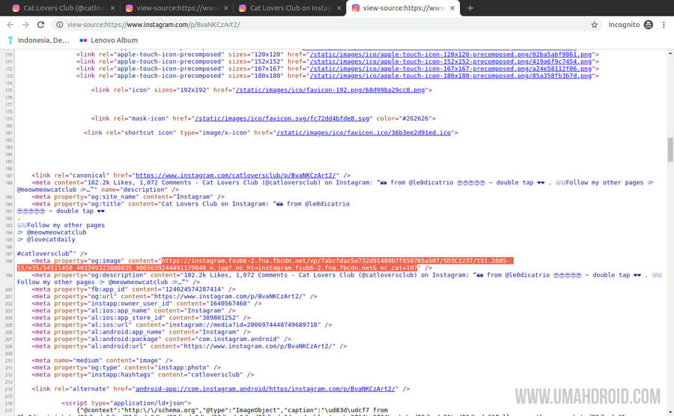Click the Incognito profile icon
Image resolution: width=674 pixels, height=416 pixels.
[x=648, y=25]
